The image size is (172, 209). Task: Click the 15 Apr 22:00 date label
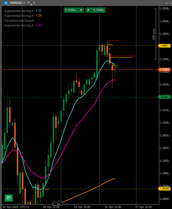(82, 207)
